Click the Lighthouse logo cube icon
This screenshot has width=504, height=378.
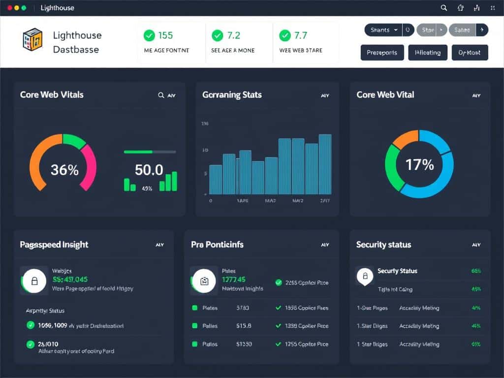[x=33, y=41]
